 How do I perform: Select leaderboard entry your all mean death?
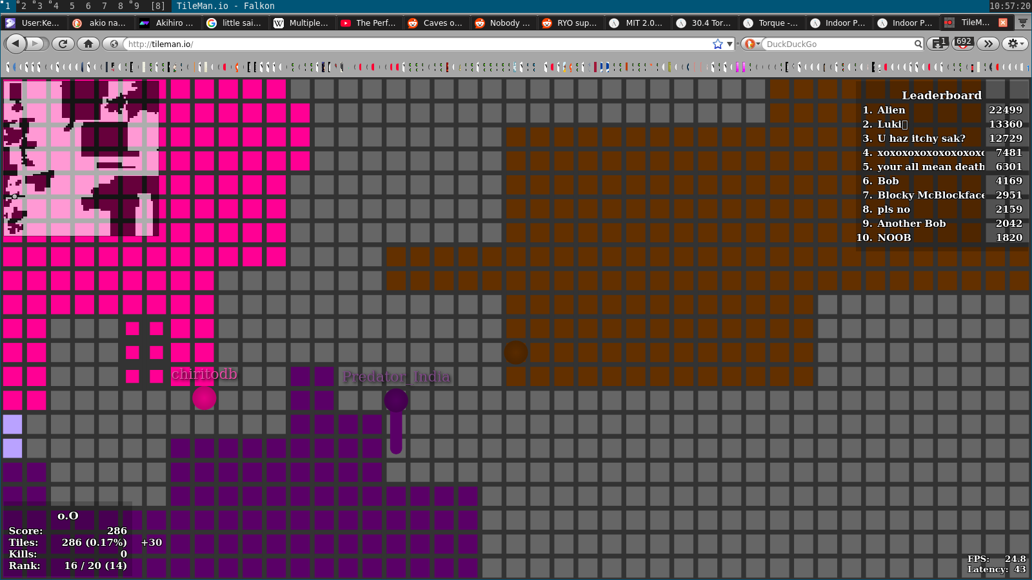pos(931,167)
